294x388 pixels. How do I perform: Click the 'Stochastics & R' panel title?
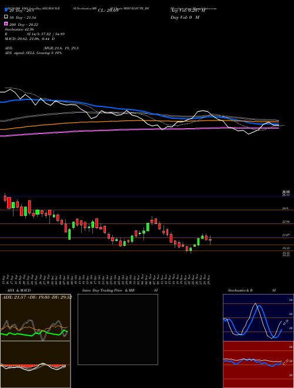pyautogui.click(x=240, y=290)
